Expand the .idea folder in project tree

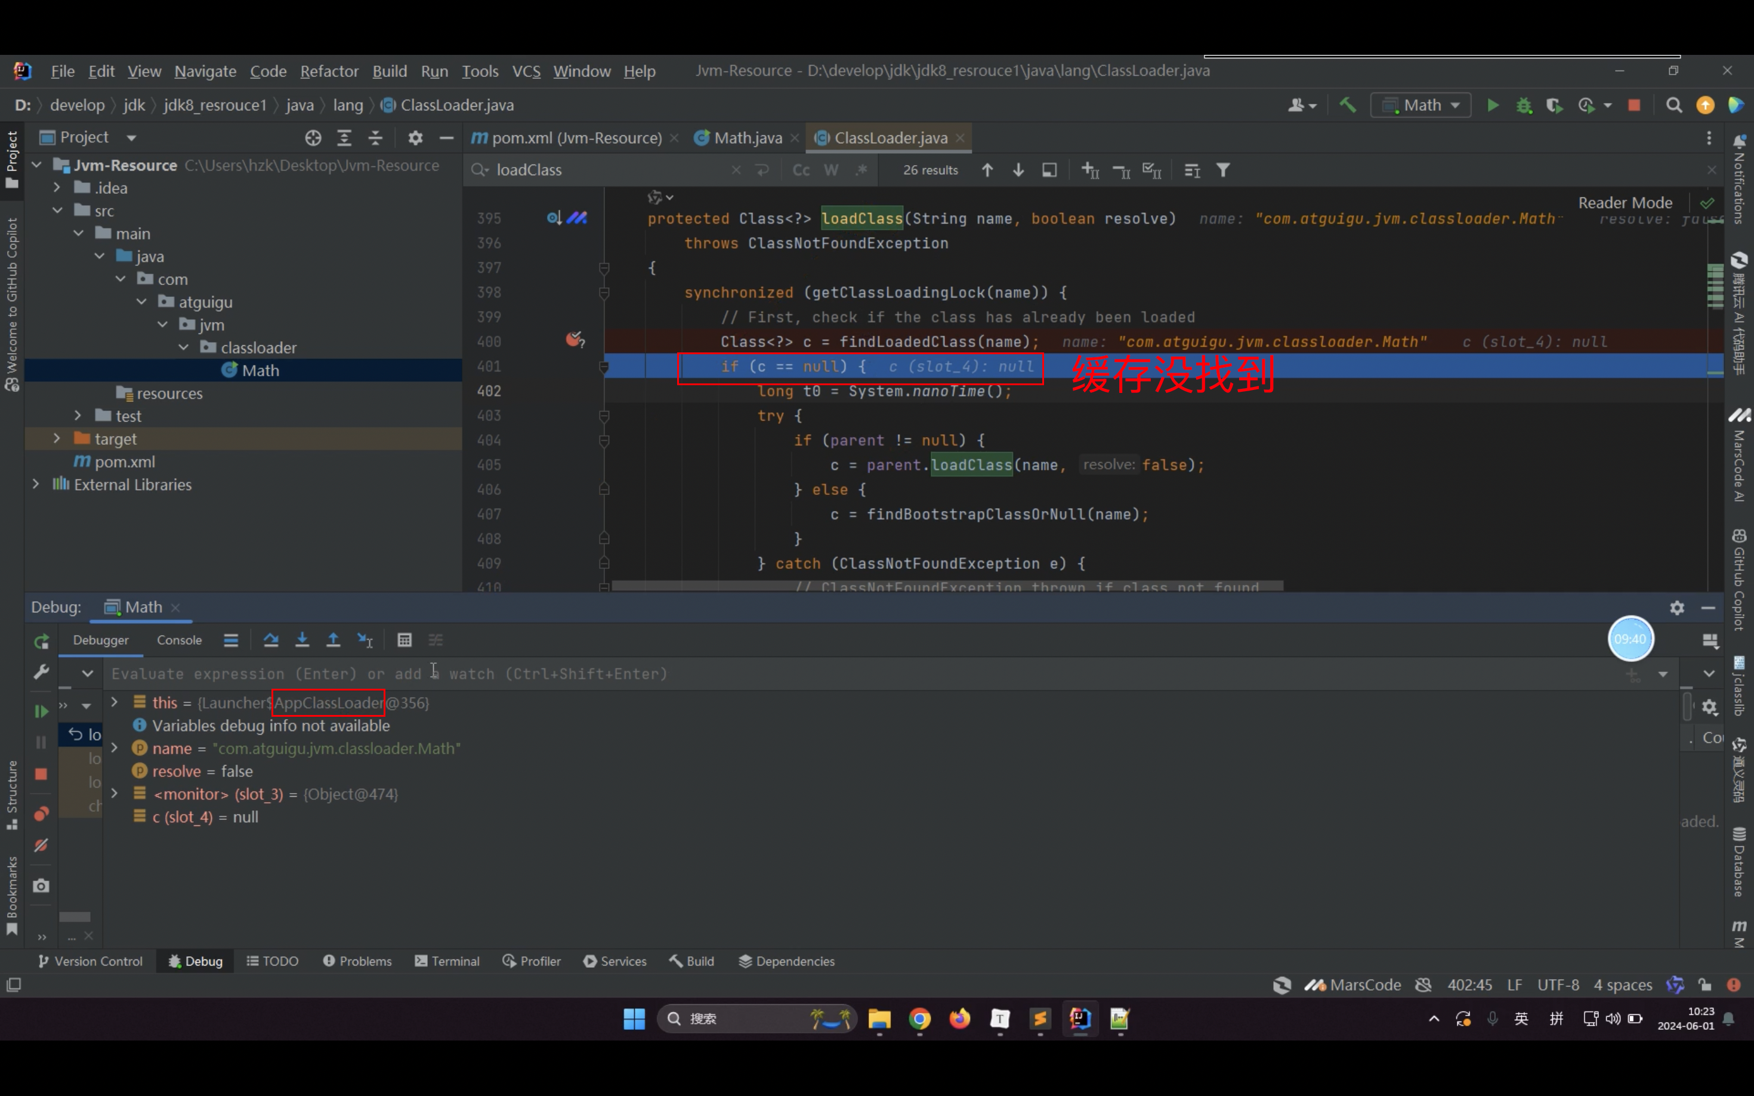point(57,188)
